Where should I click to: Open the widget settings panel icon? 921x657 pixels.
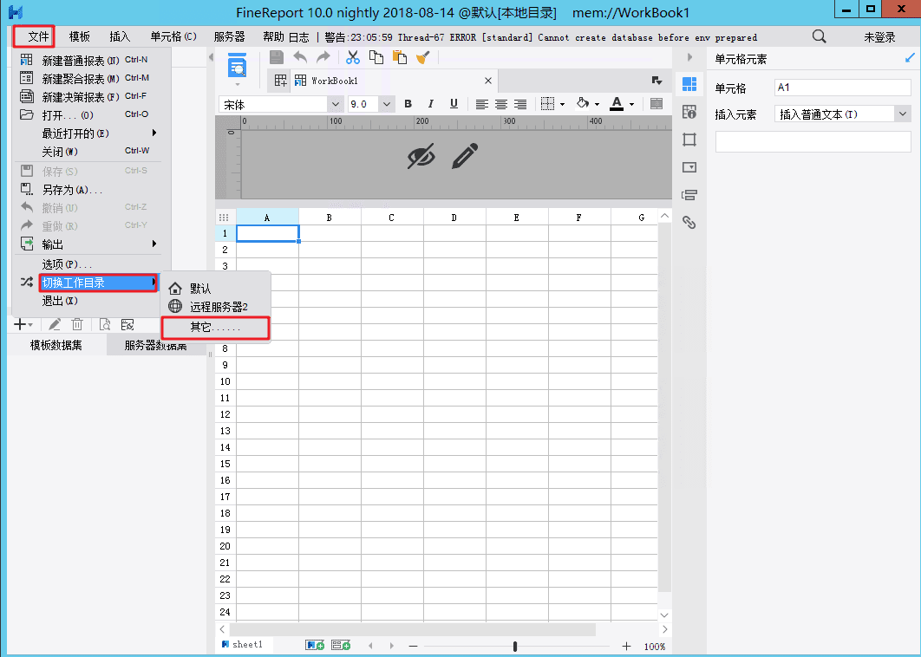click(689, 166)
